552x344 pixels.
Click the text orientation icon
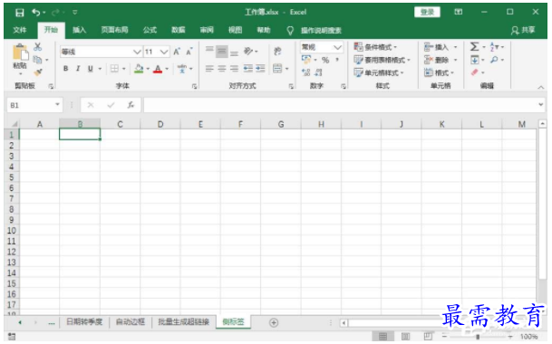pos(248,52)
